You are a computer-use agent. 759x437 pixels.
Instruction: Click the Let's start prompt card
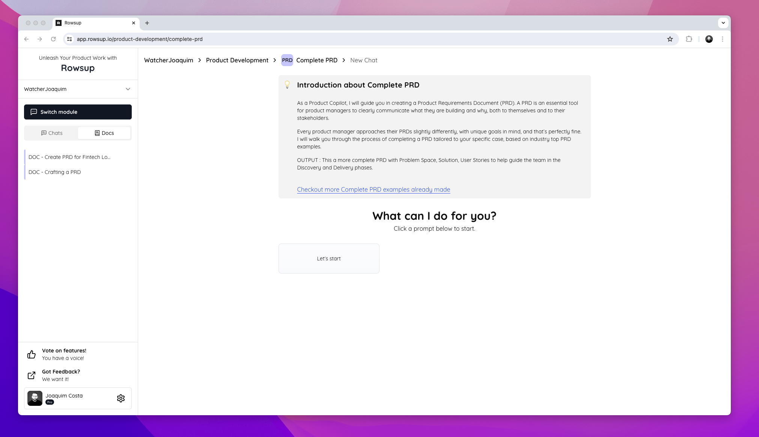[328, 259]
